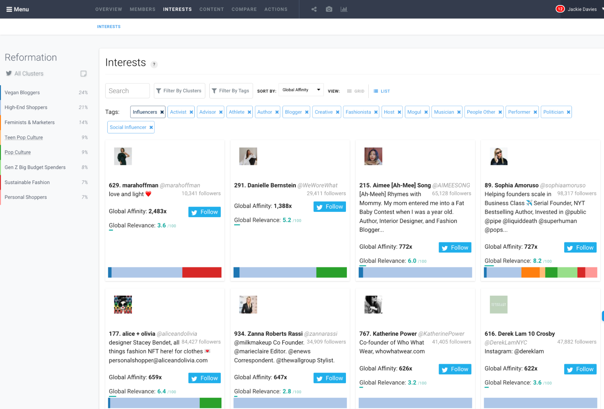Remove the Blogger tag via its x

(x=307, y=112)
